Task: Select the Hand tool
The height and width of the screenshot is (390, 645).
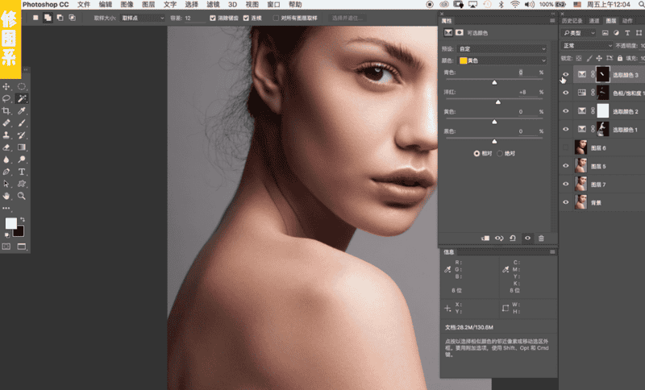Action: tap(6, 196)
